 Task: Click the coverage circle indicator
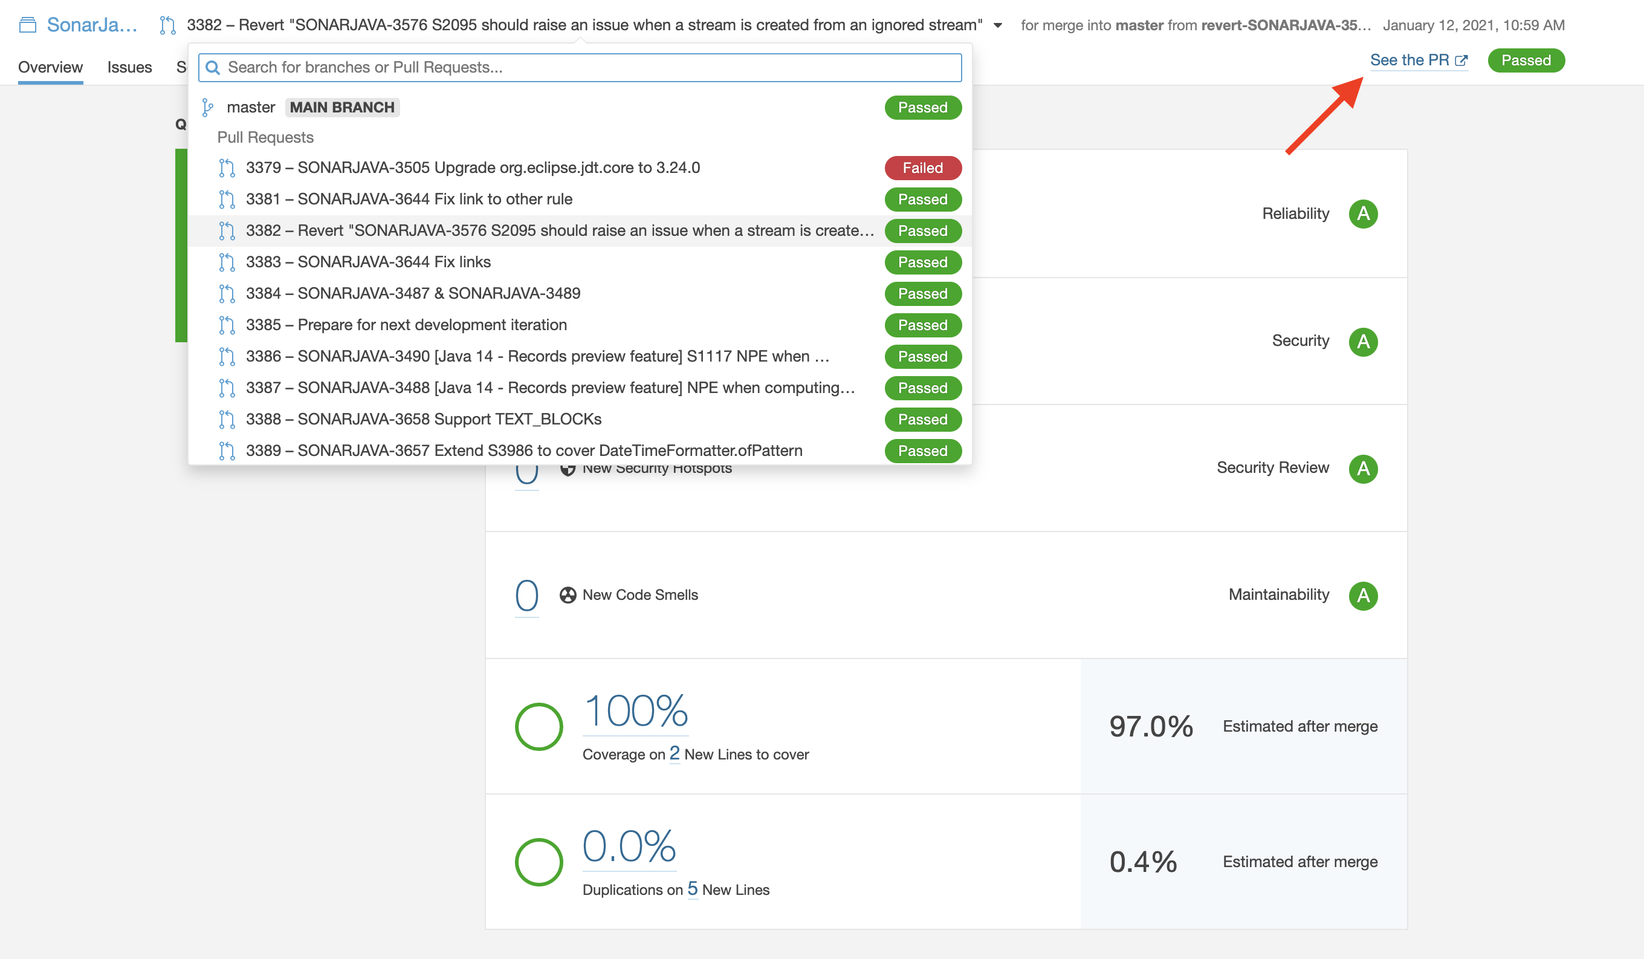pyautogui.click(x=539, y=727)
